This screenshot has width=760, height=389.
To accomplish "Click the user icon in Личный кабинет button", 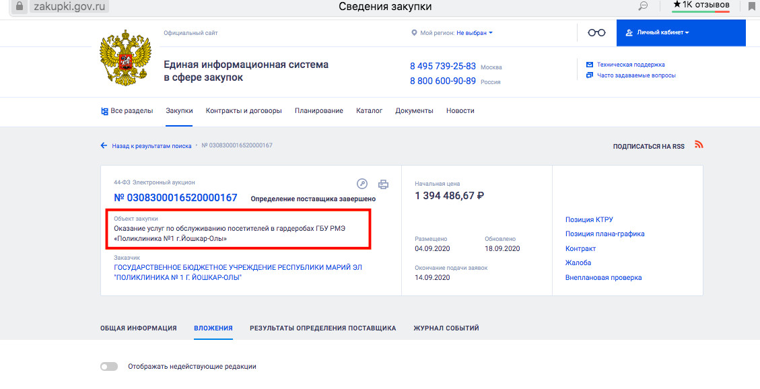I will tap(629, 33).
